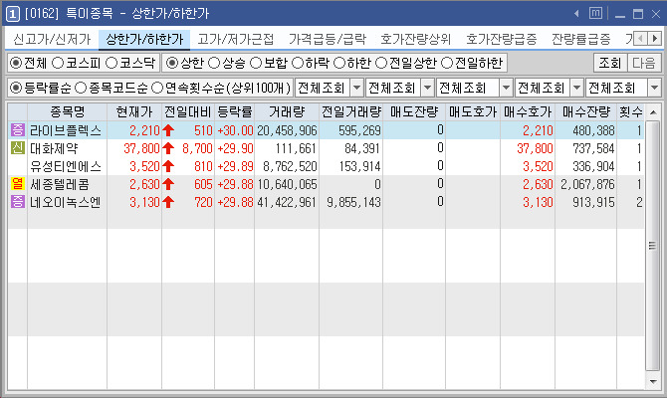Click the red up arrow in 유성티엔에스 row
Image resolution: width=667 pixels, height=398 pixels.
tap(168, 166)
